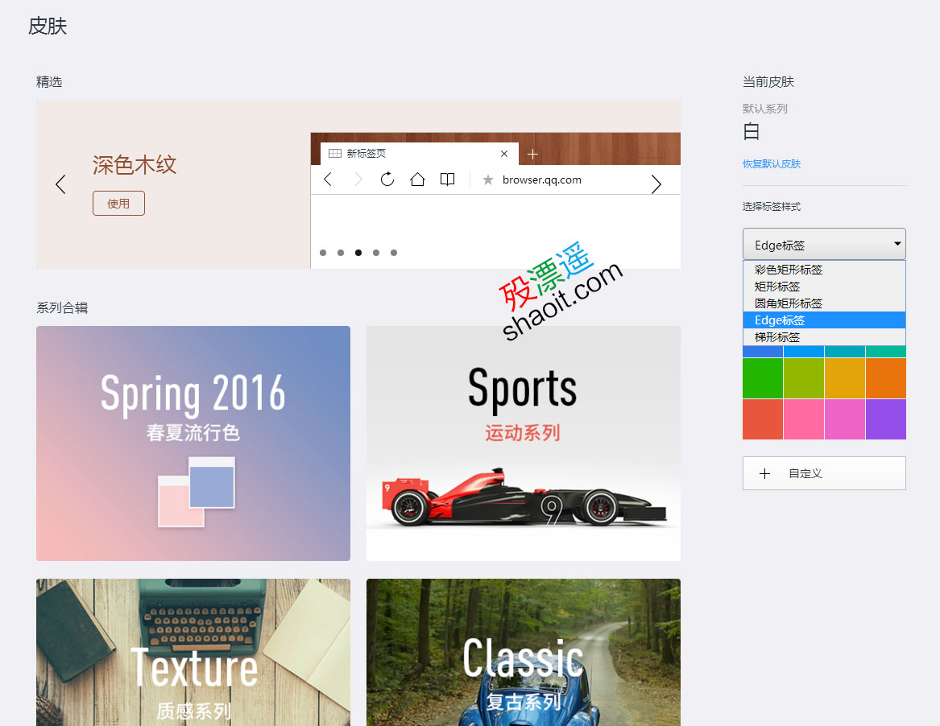Pick the orange color swatch
Screen dimensions: 940x726
(886, 378)
